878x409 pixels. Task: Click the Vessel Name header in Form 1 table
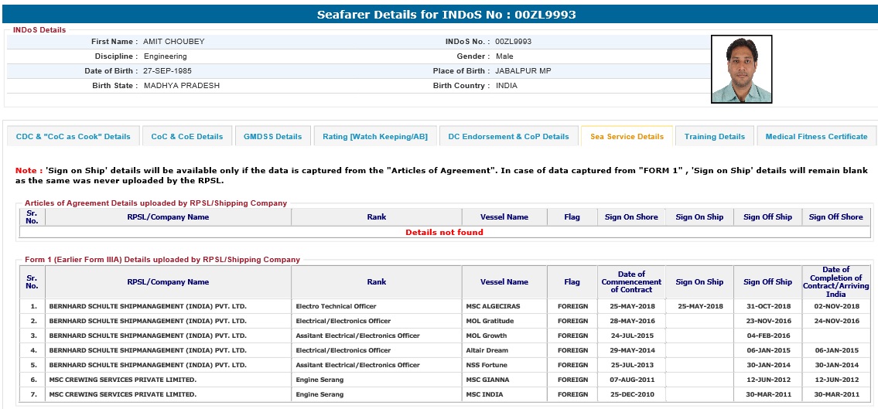pyautogui.click(x=504, y=282)
